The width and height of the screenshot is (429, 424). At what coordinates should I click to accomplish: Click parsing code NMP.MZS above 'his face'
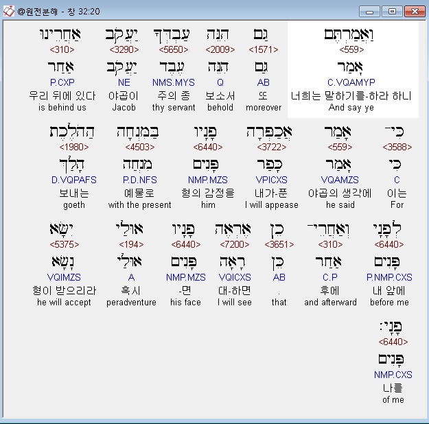coord(186,277)
